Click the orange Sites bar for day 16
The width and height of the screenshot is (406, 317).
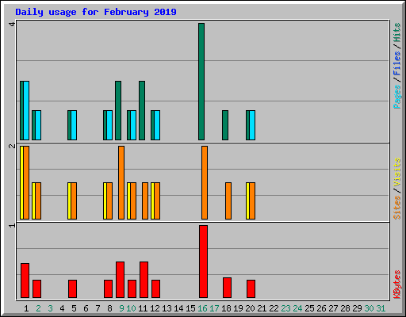[x=205, y=182]
